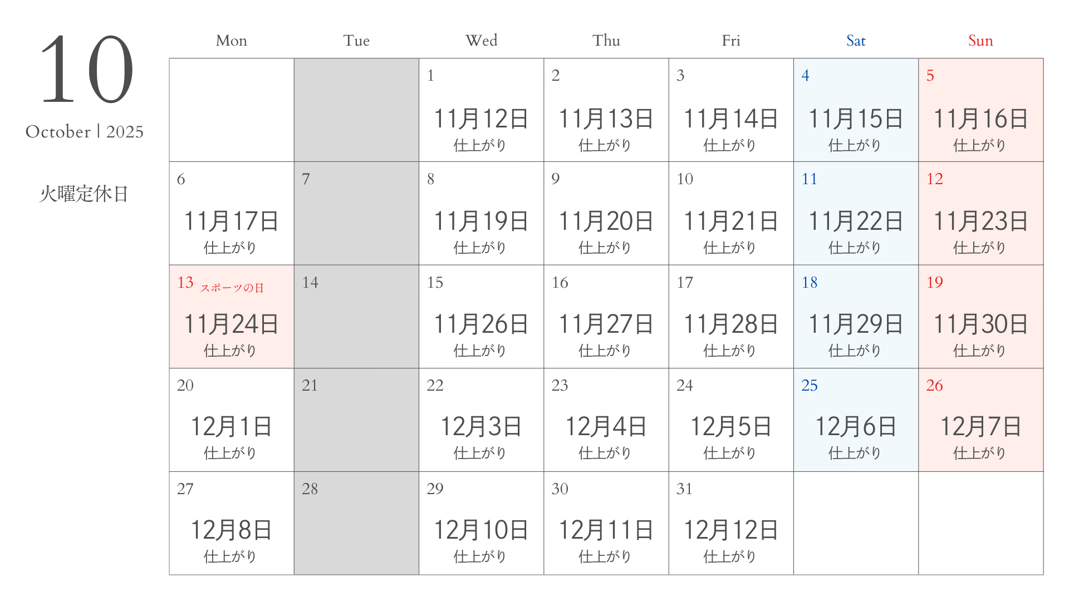The width and height of the screenshot is (1069, 601).
Task: Click the October 2025 subtitle text
Action: 85,132
